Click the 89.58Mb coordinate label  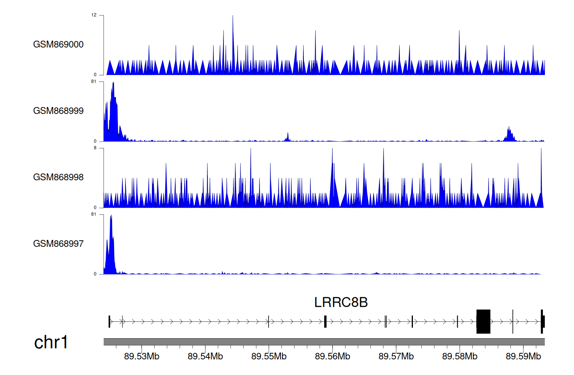pos(460,356)
